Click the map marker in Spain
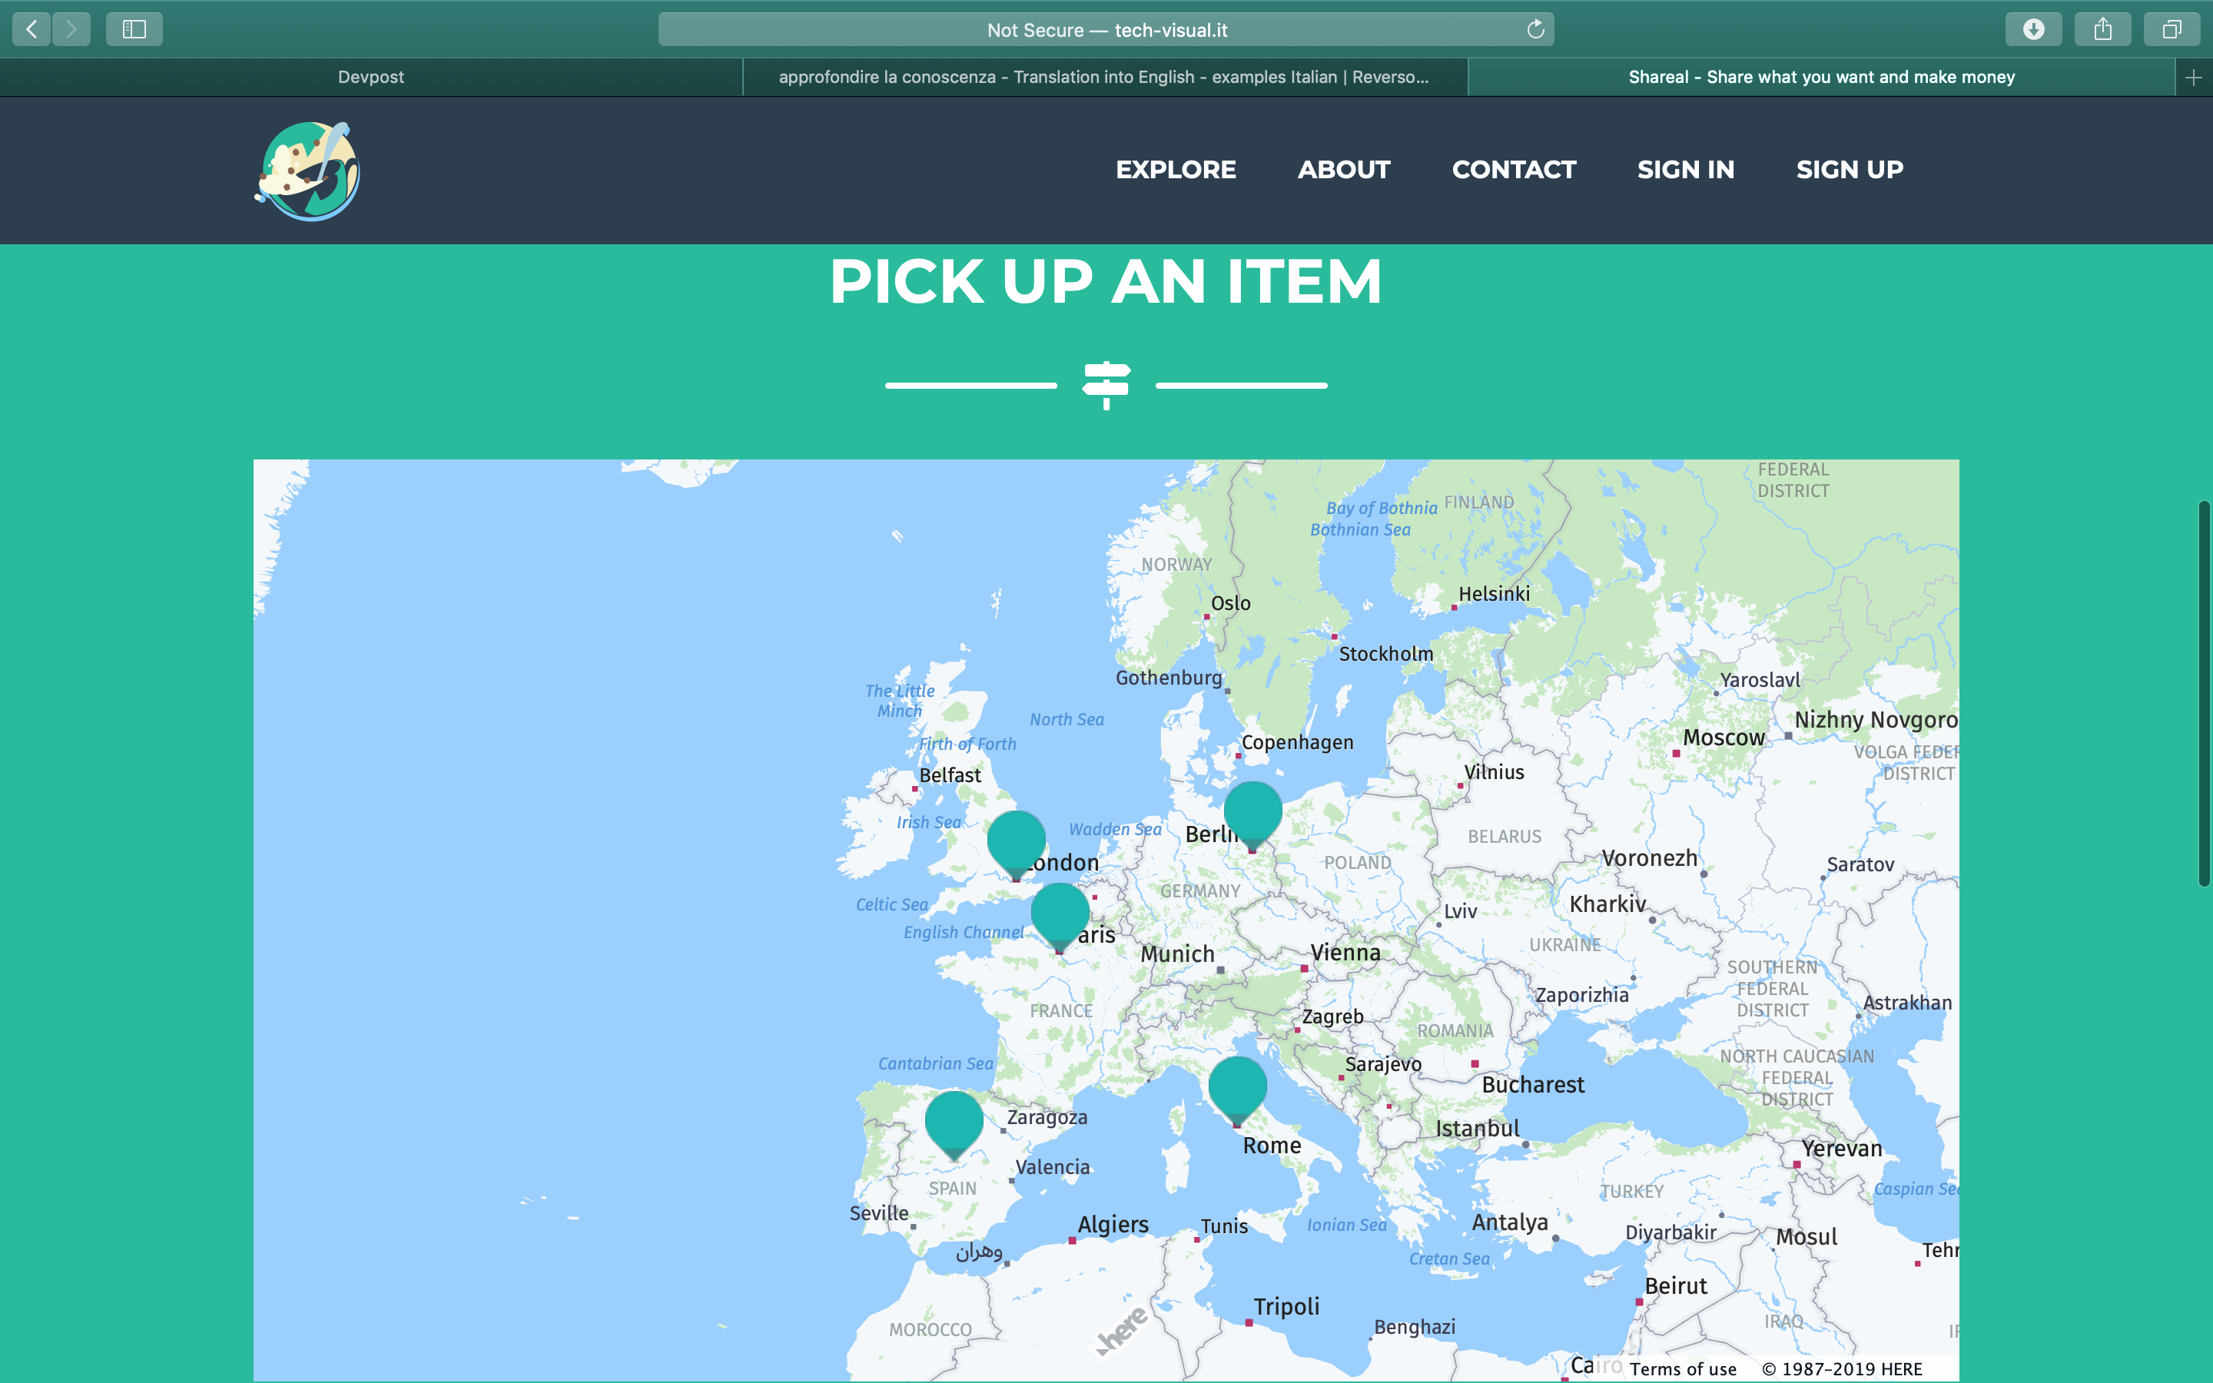Screen dimensions: 2213x1383 (954, 1122)
